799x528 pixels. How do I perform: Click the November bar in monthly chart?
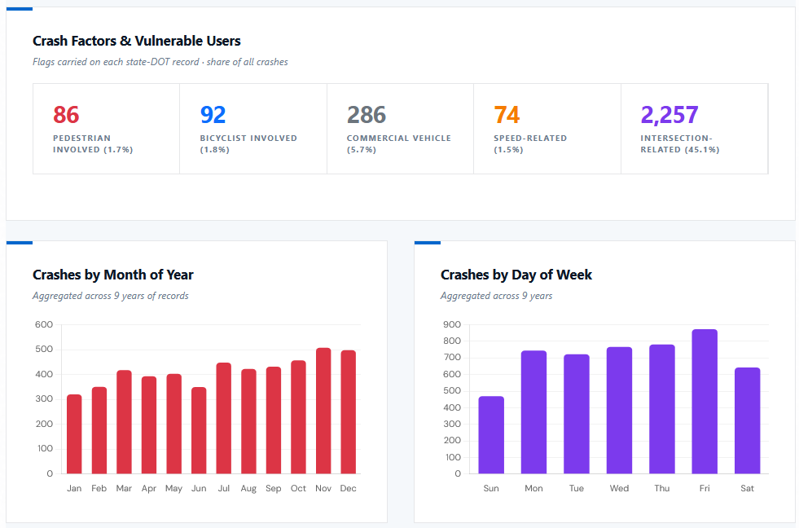tap(323, 411)
